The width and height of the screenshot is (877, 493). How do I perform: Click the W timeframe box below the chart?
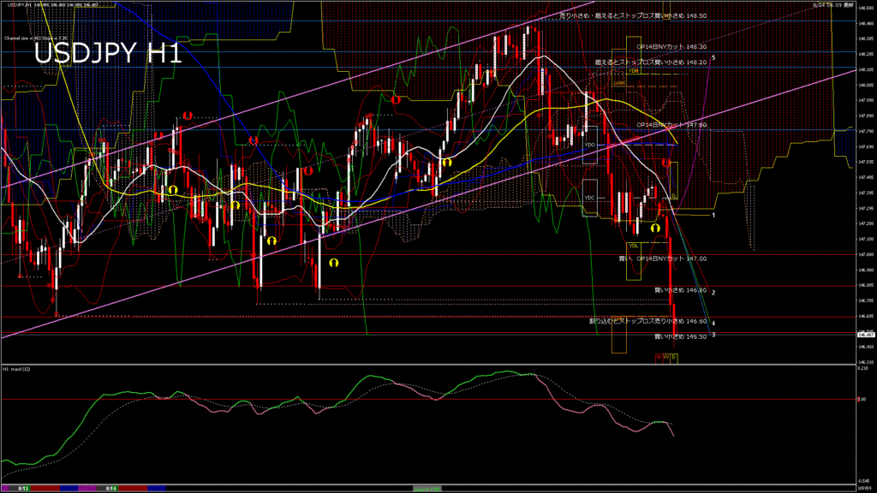pos(666,356)
